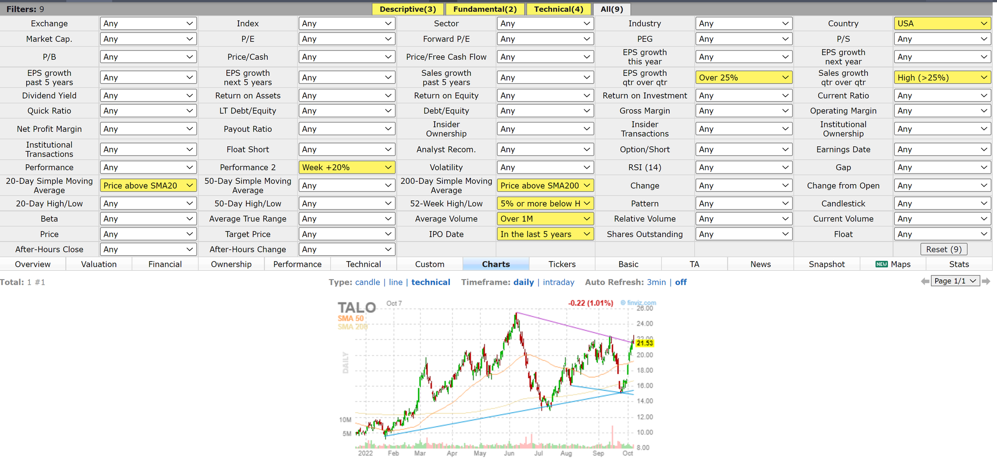Open the Performance 2 Week +20% dropdown

[347, 167]
